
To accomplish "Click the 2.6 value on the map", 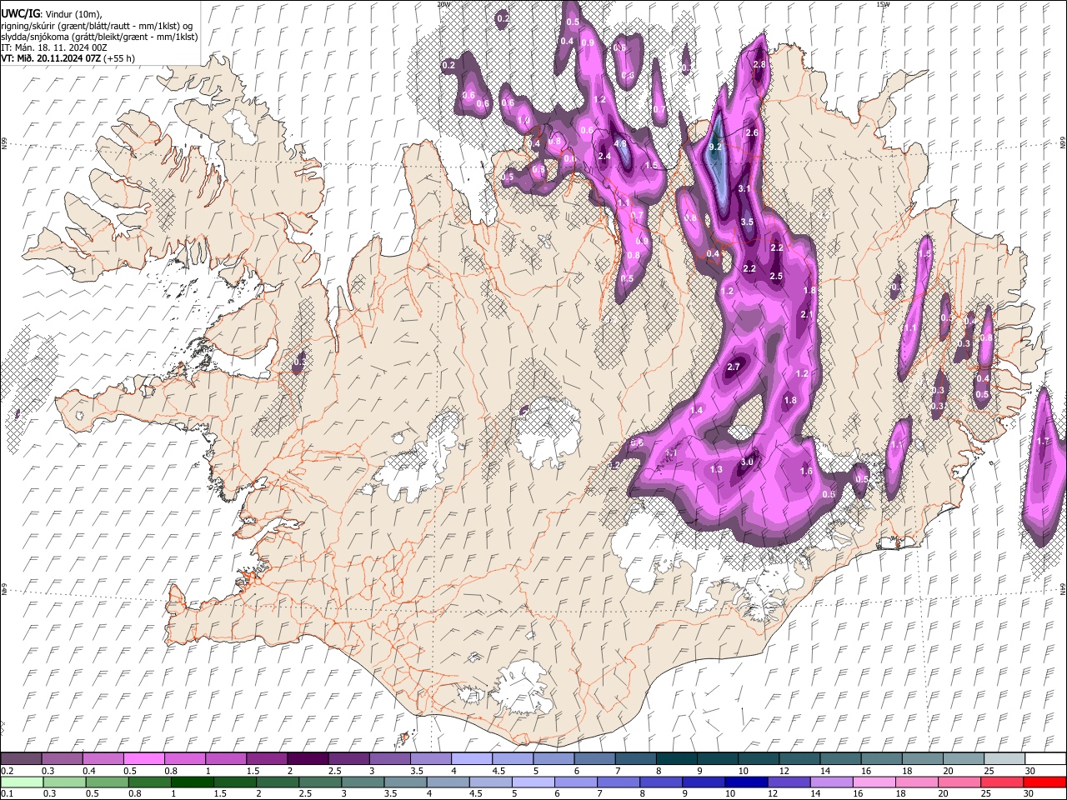I will 751,132.
